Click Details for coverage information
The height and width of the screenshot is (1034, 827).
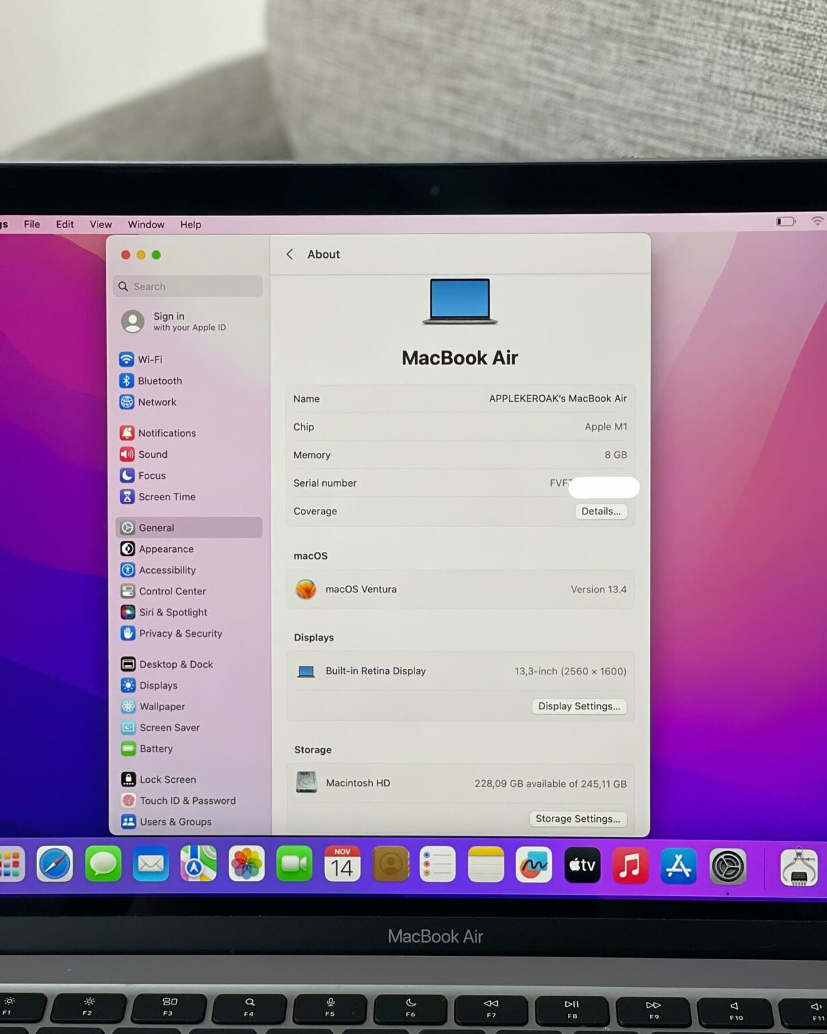[601, 512]
